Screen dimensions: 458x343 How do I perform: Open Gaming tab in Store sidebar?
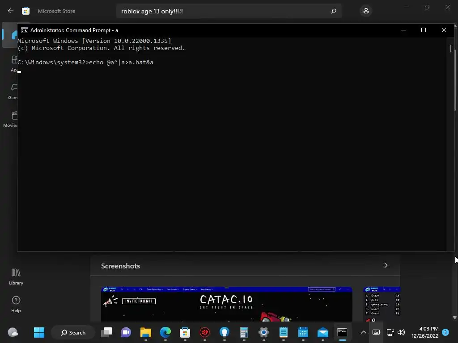[x=13, y=92]
